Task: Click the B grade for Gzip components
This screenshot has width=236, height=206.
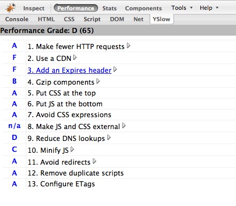Action: click(14, 81)
